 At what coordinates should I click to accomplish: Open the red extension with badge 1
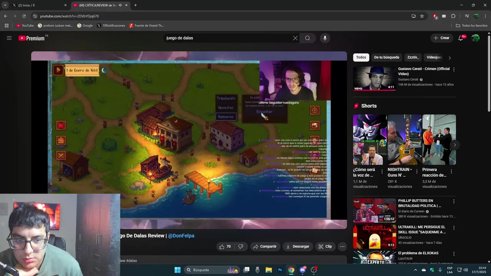point(435,16)
